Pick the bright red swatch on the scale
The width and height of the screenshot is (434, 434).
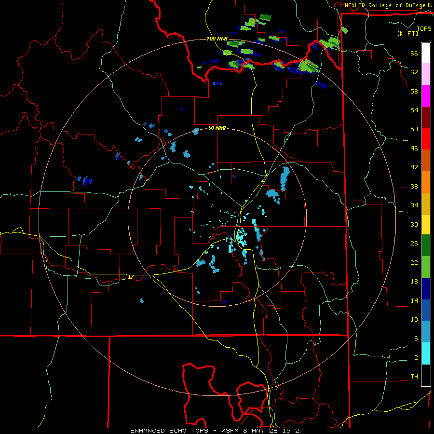[x=426, y=139]
